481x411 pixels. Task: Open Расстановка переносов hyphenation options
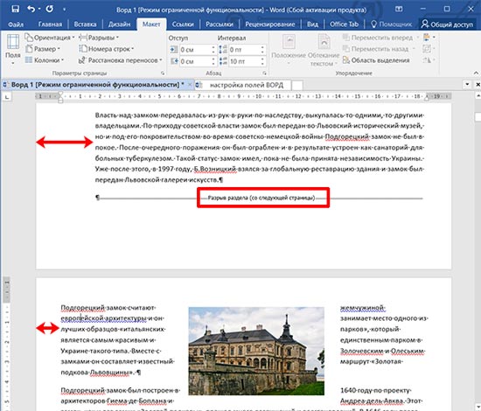tap(121, 60)
